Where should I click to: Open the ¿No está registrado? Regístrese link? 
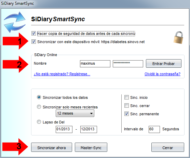(62, 74)
